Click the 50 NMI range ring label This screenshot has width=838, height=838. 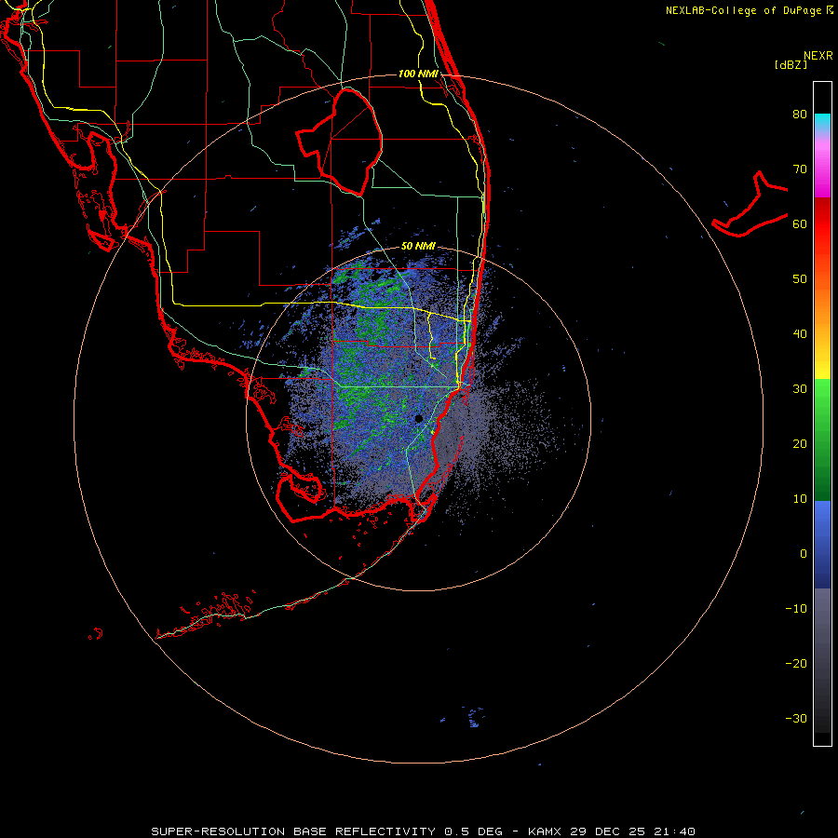click(x=418, y=247)
